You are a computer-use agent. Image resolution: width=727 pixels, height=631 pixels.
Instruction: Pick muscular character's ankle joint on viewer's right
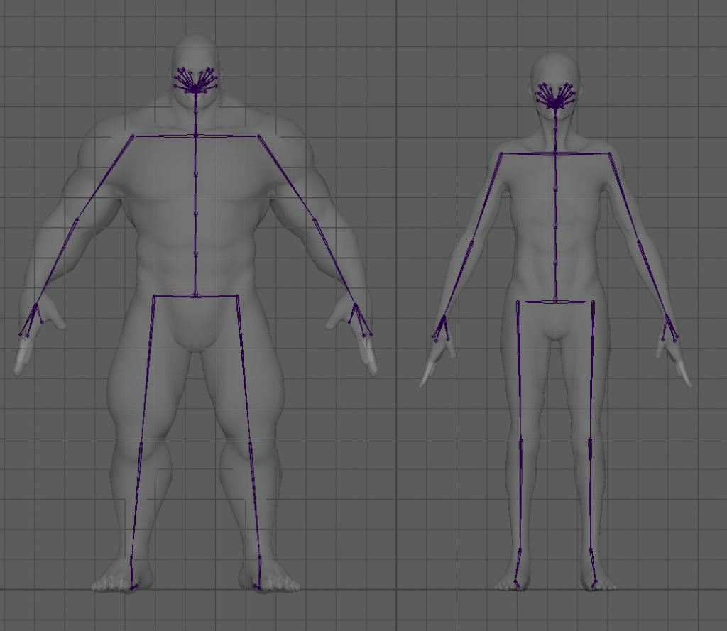tap(259, 556)
